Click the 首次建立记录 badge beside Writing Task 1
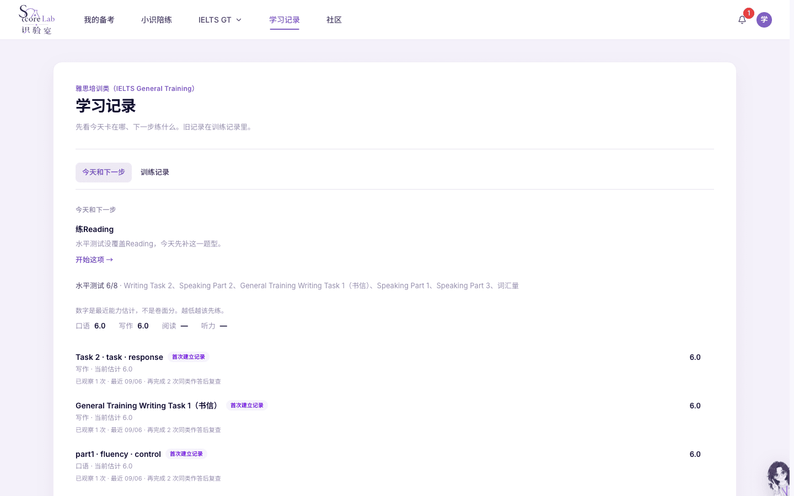Image resolution: width=794 pixels, height=496 pixels. tap(247, 406)
